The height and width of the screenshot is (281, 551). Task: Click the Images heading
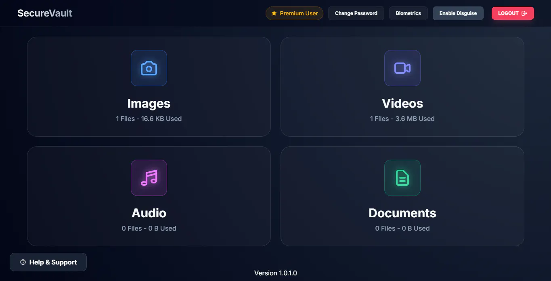[149, 103]
